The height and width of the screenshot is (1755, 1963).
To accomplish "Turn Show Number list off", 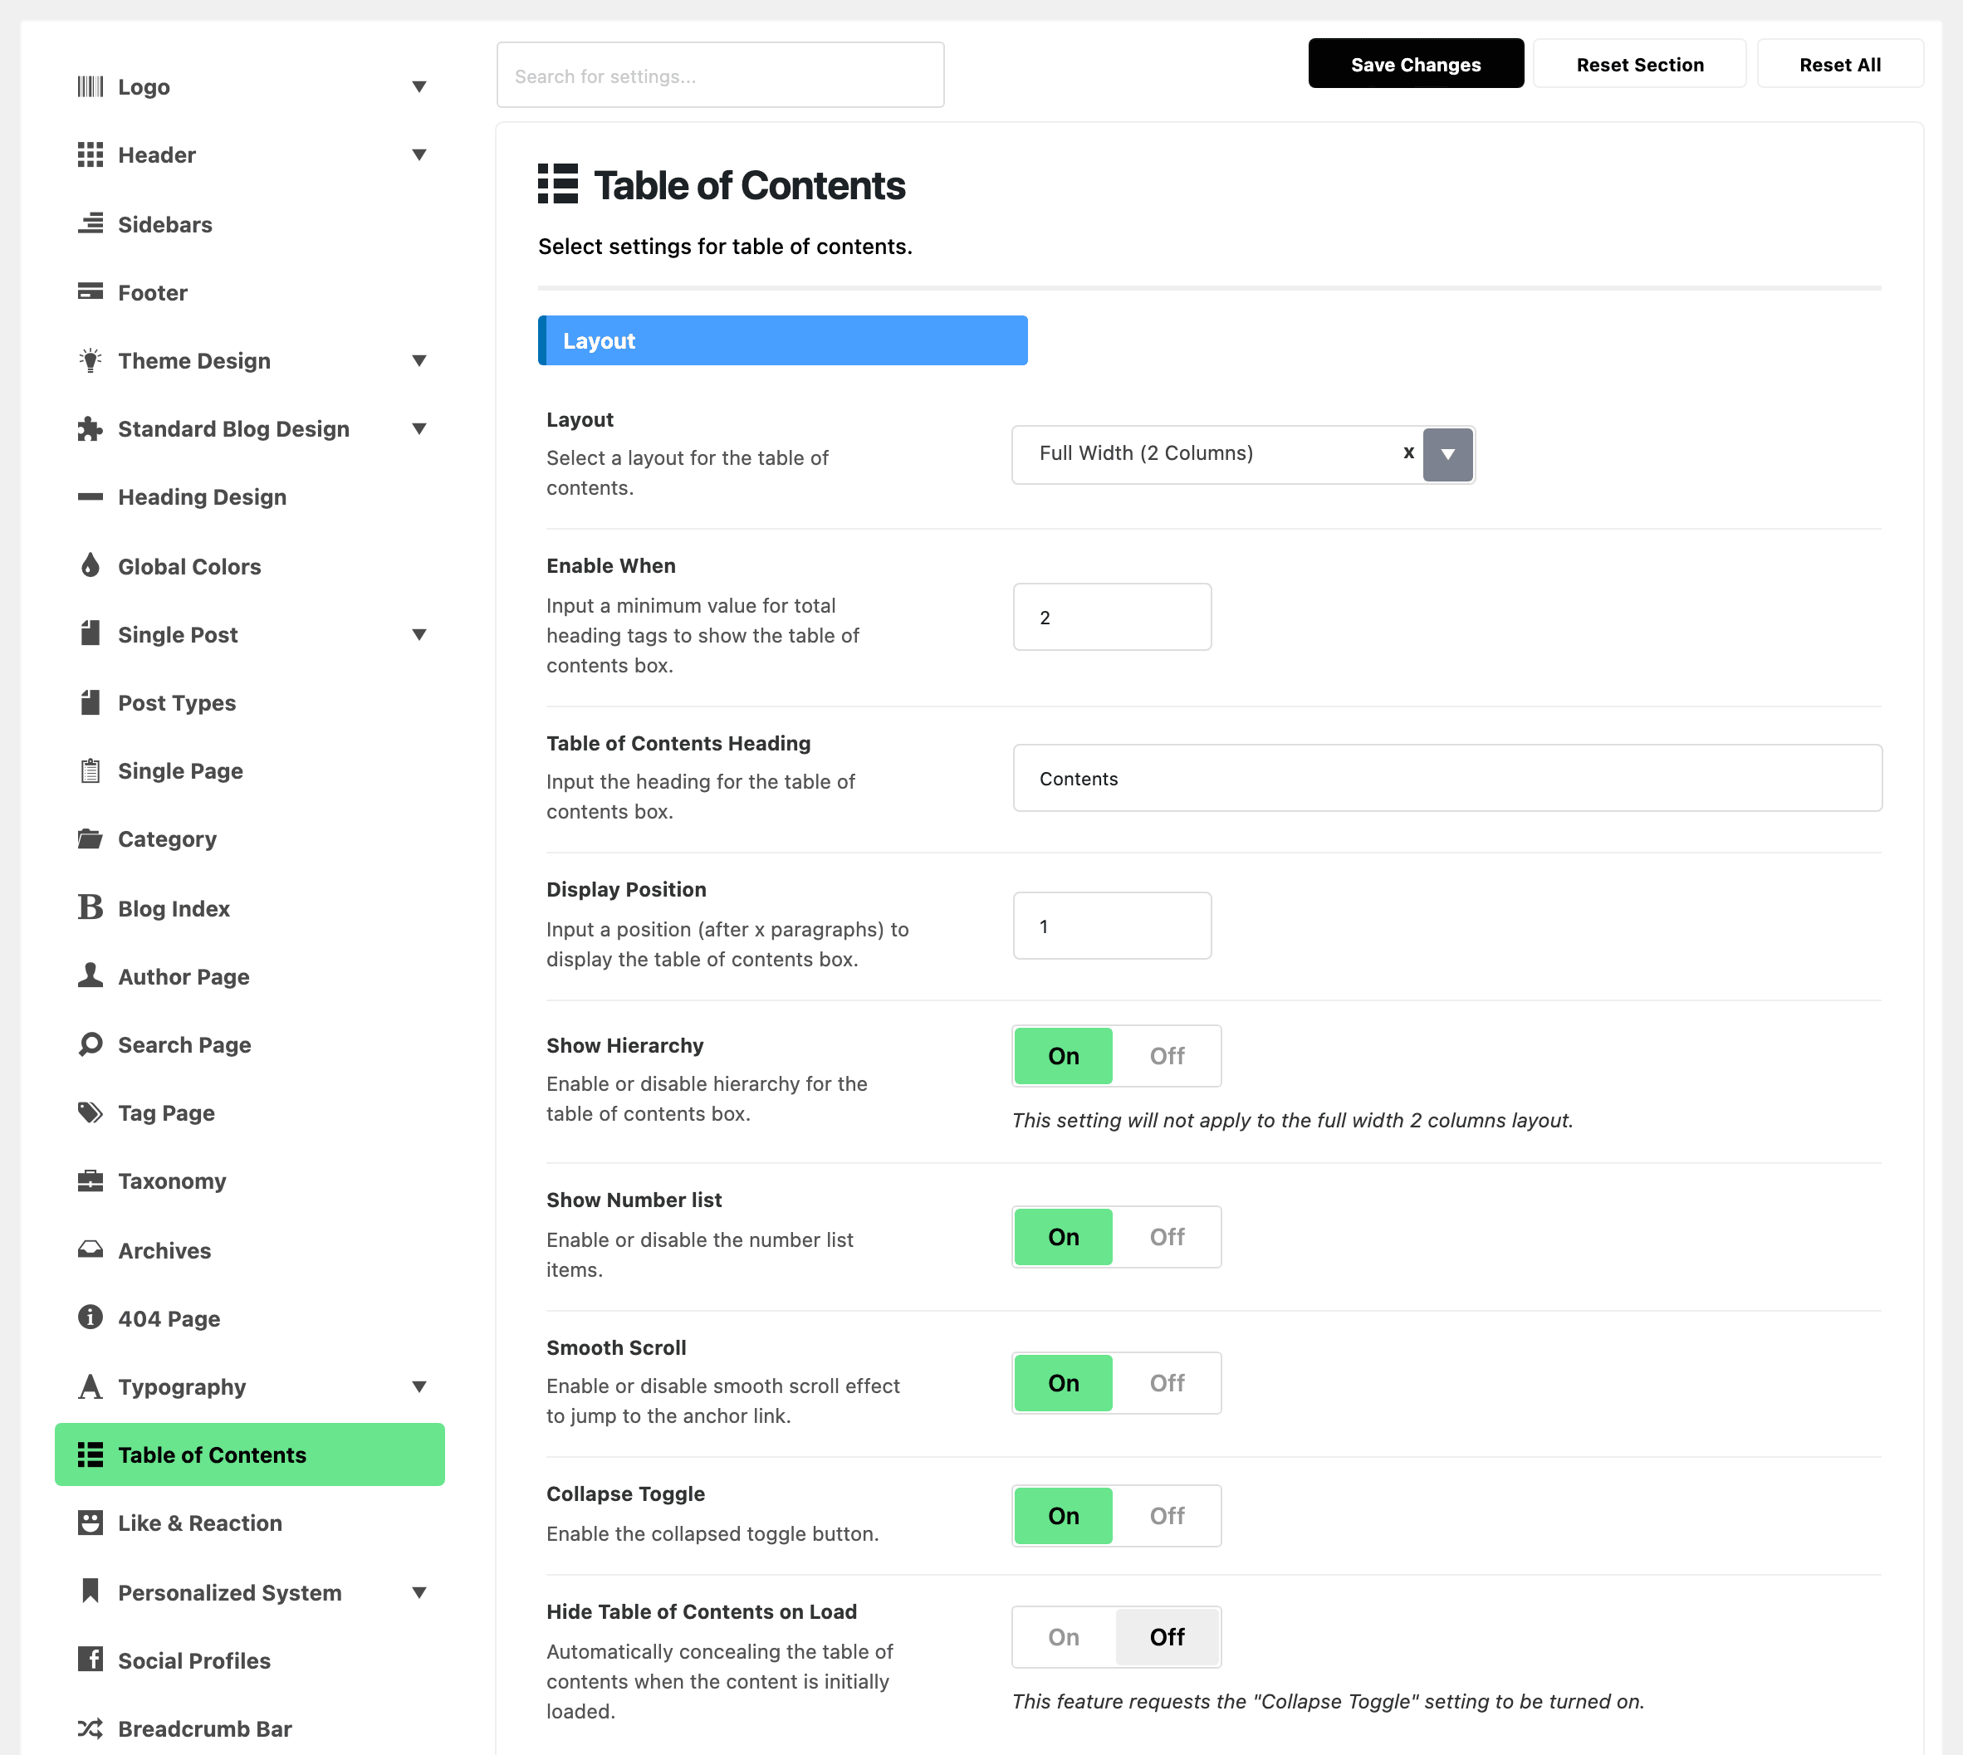I will (x=1166, y=1237).
